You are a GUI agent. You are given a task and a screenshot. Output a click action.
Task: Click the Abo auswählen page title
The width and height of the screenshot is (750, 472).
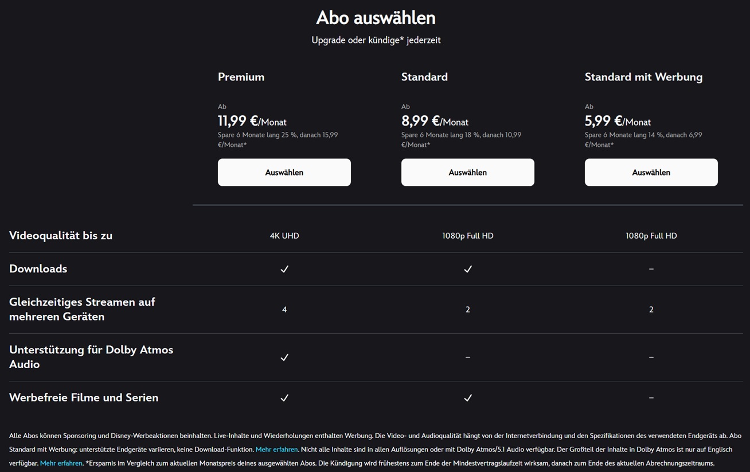pyautogui.click(x=376, y=18)
